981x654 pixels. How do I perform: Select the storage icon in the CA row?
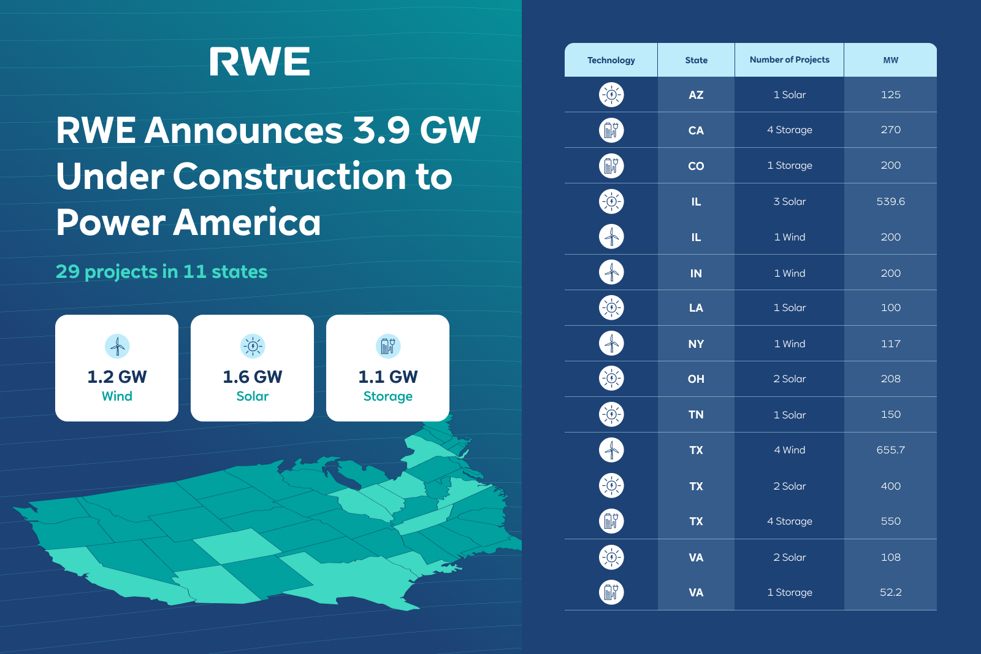pyautogui.click(x=611, y=130)
